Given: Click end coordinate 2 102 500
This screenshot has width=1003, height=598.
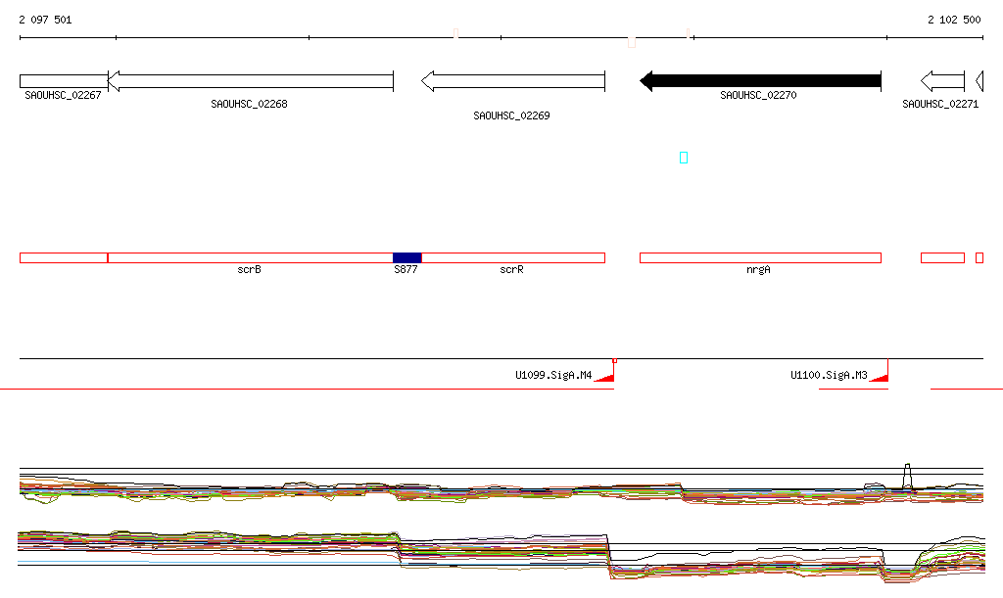Looking at the screenshot, I should [x=954, y=20].
